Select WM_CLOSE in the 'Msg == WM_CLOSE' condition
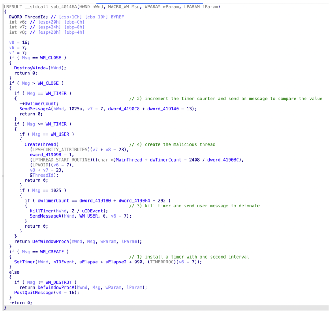The image size is (331, 313). click(x=51, y=58)
